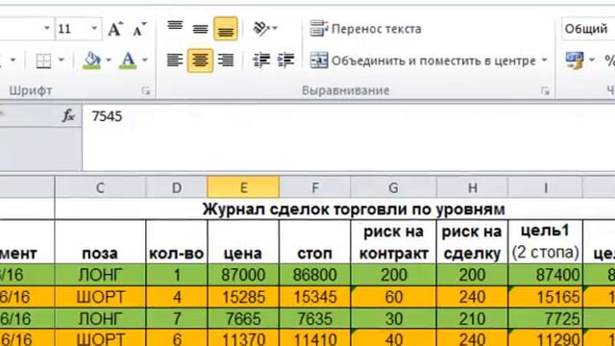Enable Перенос текста wrap text

pos(365,29)
